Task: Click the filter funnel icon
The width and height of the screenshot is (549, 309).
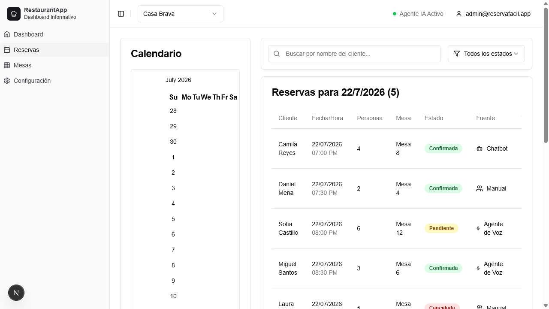Action: pos(457,54)
